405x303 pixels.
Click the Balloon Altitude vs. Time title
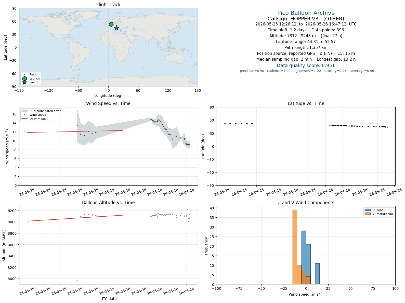pyautogui.click(x=108, y=203)
